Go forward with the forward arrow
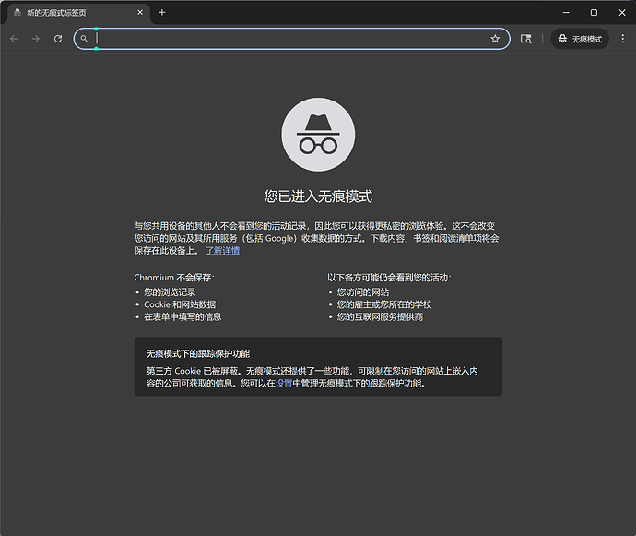This screenshot has height=536, width=636. (x=36, y=39)
